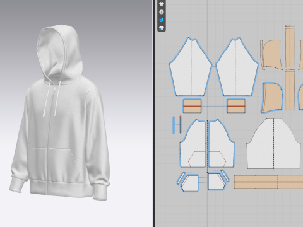
Task: Select the long hem band pattern piece
Action: (x=269, y=182)
